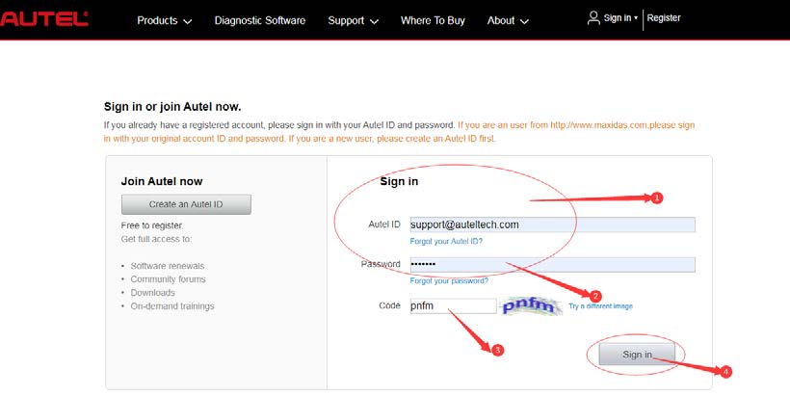Open the Diagnostic Software page

click(260, 20)
